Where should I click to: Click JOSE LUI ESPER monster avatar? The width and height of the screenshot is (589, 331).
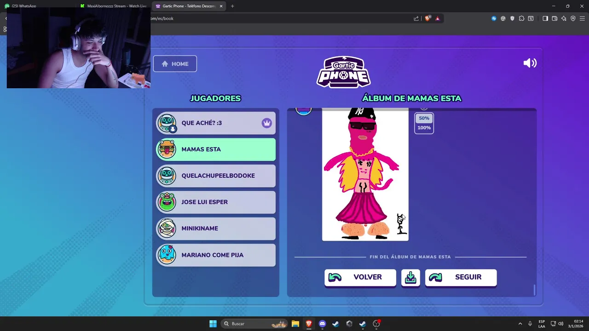pyautogui.click(x=167, y=202)
